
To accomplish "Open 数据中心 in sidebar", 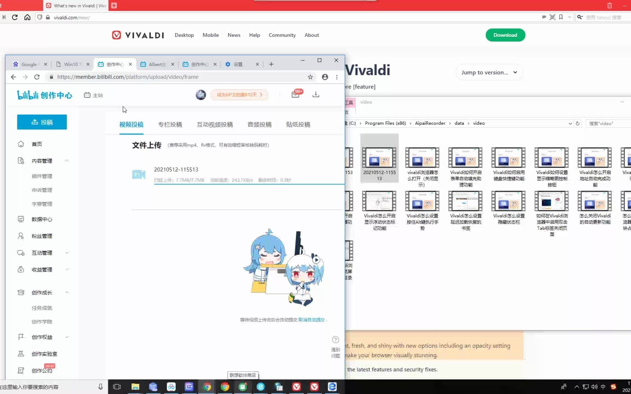I will [x=42, y=219].
